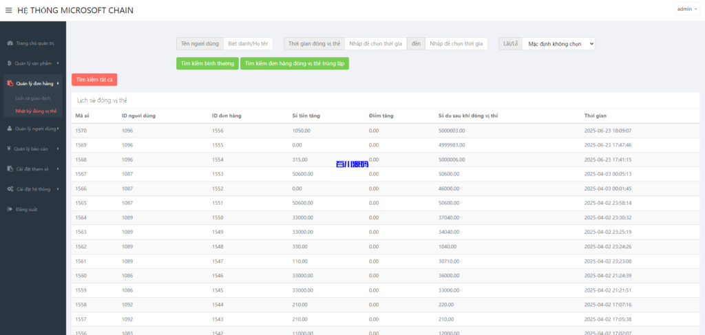Select the order ID cell 1549
This screenshot has height=335, width=705.
pos(218,233)
